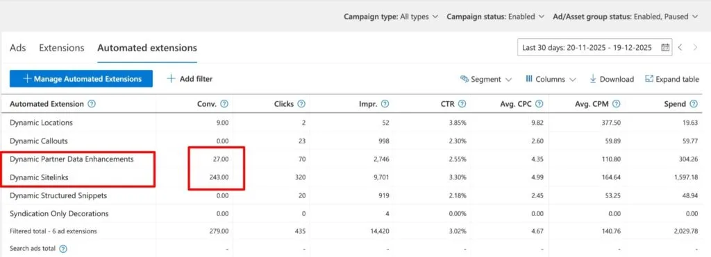Open help icon next to Conv. column
Screen dimensions: 711x257
point(224,104)
